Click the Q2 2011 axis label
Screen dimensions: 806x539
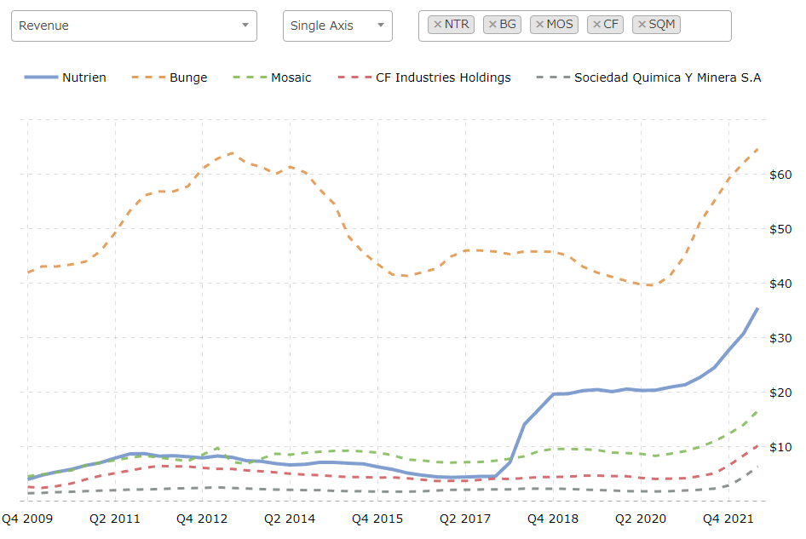[x=115, y=519]
